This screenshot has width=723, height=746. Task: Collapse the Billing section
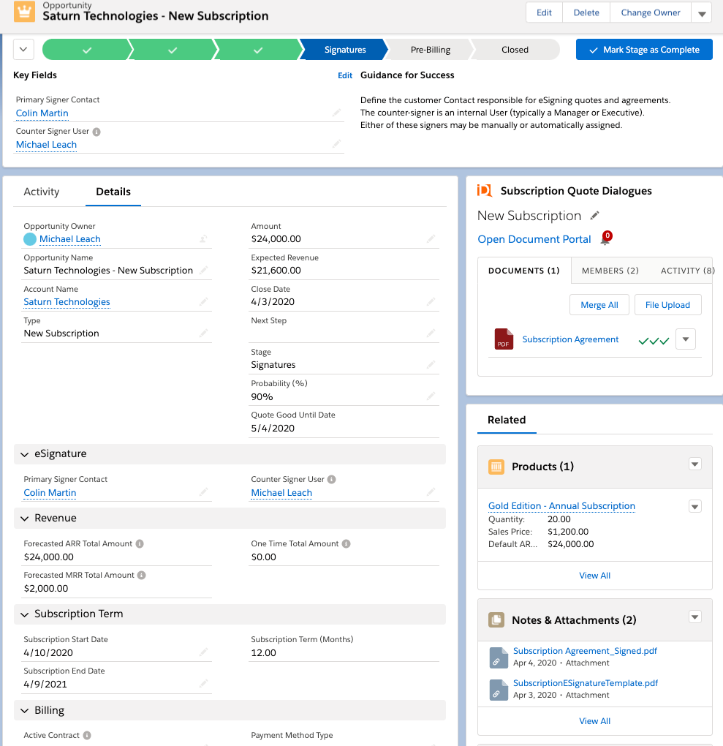25,711
